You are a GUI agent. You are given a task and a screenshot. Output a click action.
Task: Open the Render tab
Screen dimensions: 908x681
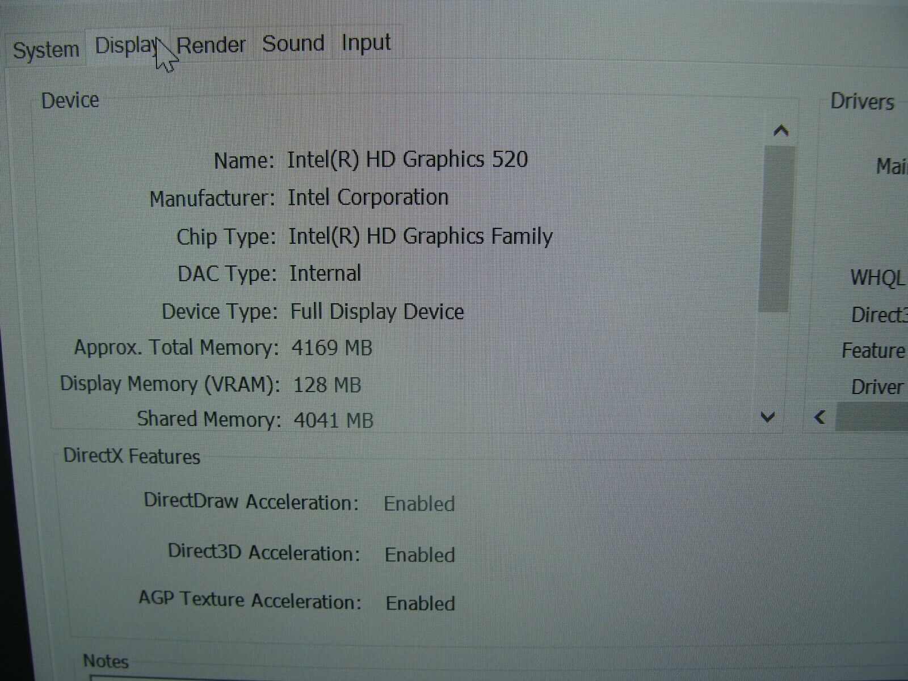[x=212, y=45]
